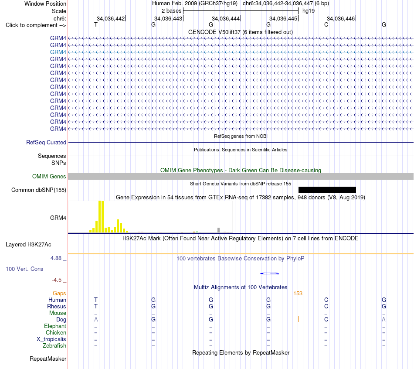The height and width of the screenshot is (369, 414).
Task: Click the C base in the Human row
Action: pyautogui.click(x=326, y=300)
